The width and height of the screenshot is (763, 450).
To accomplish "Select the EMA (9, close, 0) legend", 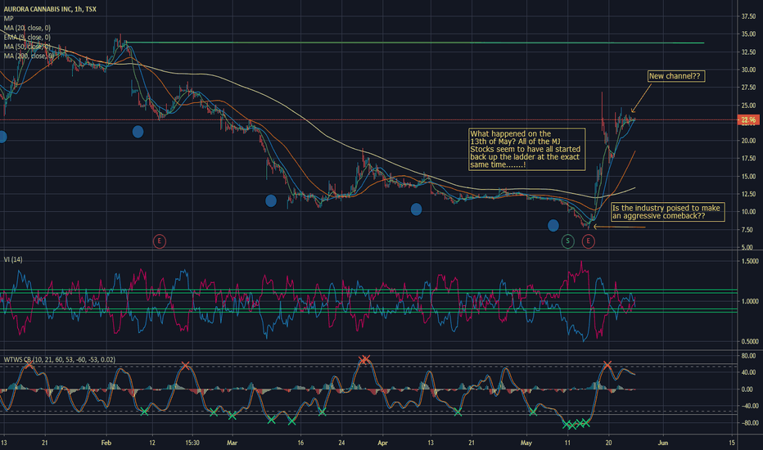I will click(x=27, y=37).
